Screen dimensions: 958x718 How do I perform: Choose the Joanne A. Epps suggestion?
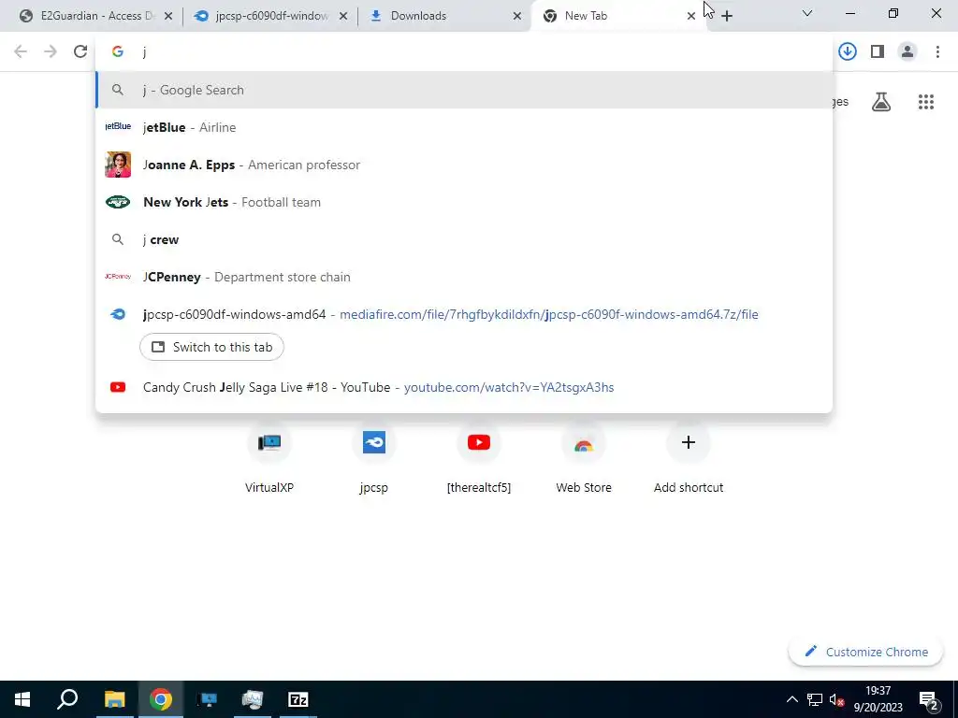click(464, 165)
